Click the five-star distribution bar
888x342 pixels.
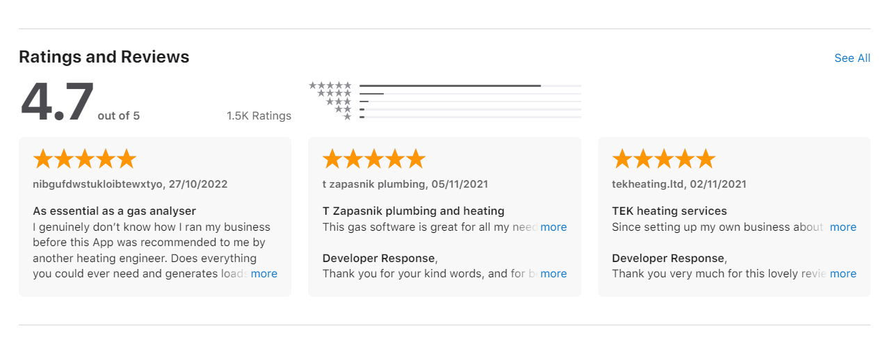pos(470,85)
